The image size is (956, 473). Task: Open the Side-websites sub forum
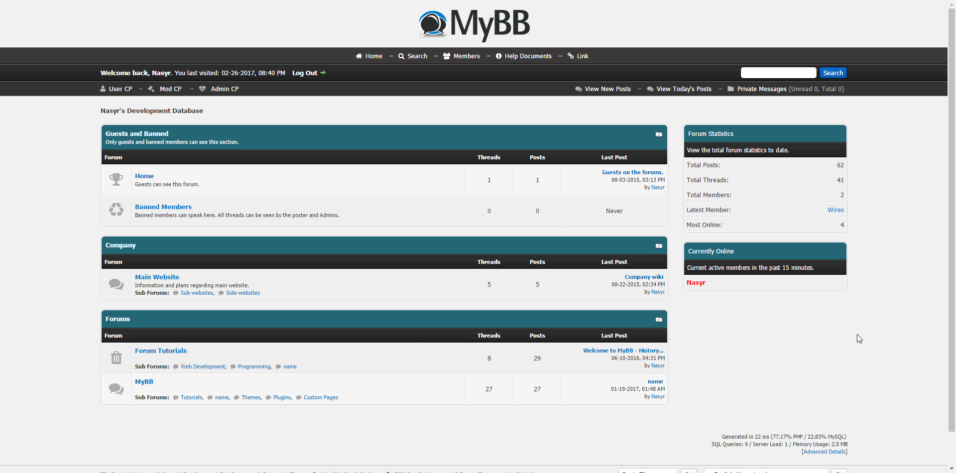point(242,293)
